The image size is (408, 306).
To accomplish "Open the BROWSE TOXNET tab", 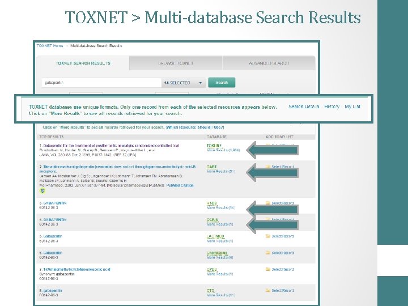I will point(176,63).
